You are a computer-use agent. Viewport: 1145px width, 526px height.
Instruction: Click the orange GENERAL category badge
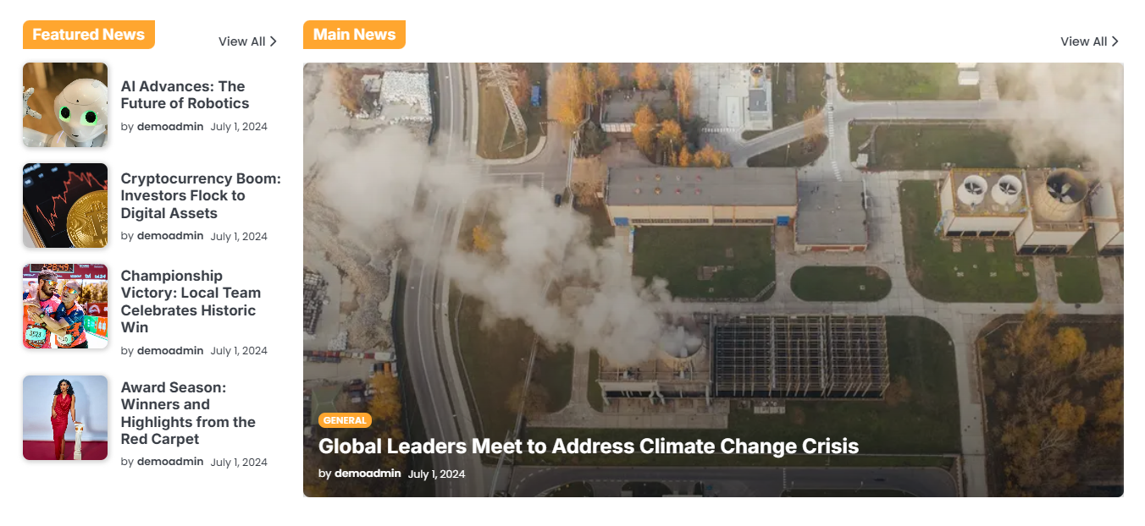(x=345, y=420)
